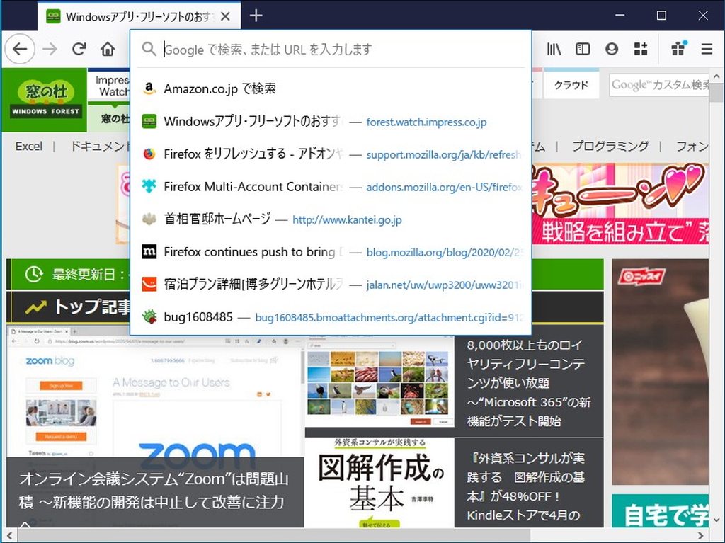Open a new tab with the plus button

tap(256, 16)
